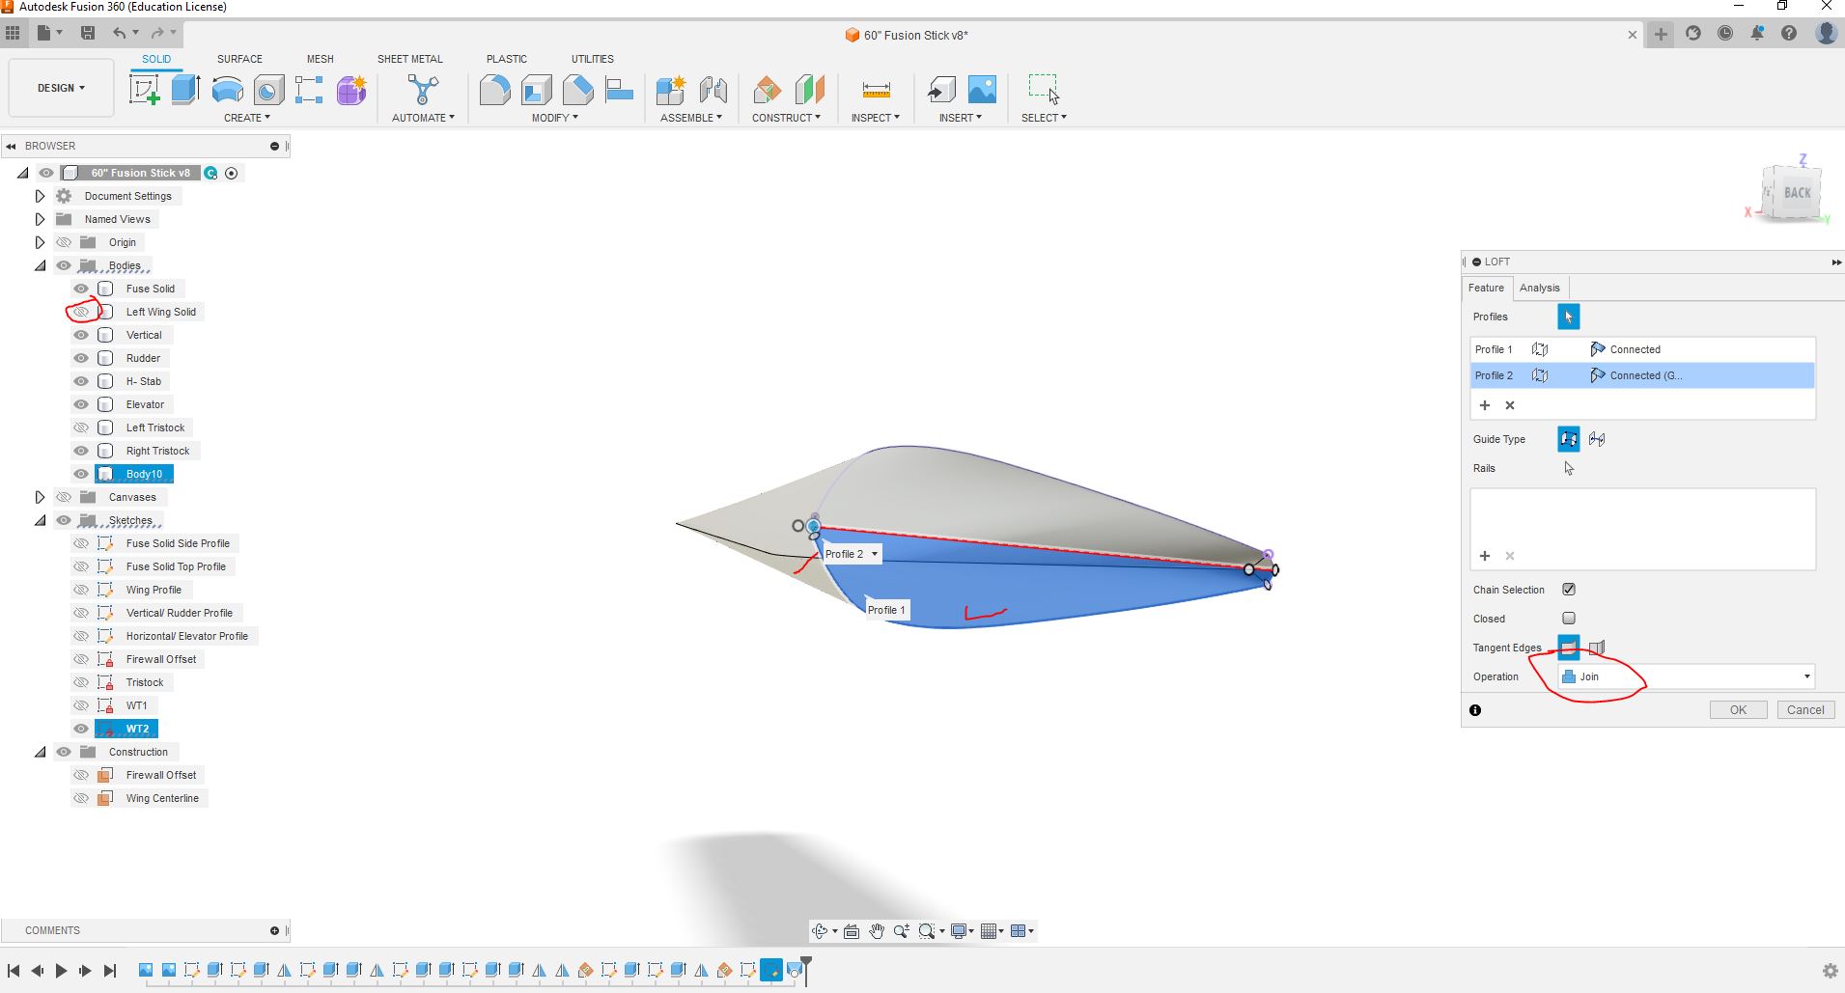Cancel the Loft operation
1845x993 pixels.
coord(1804,710)
